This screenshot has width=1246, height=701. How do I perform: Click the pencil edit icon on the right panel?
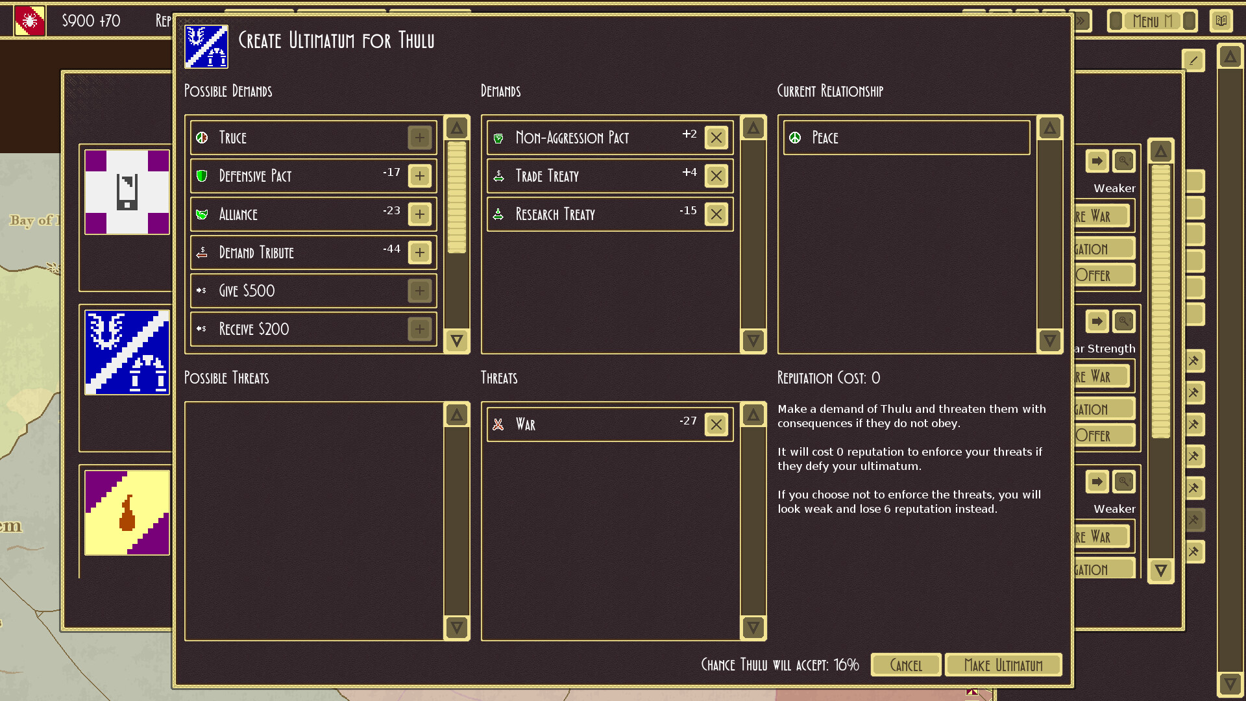click(1193, 60)
